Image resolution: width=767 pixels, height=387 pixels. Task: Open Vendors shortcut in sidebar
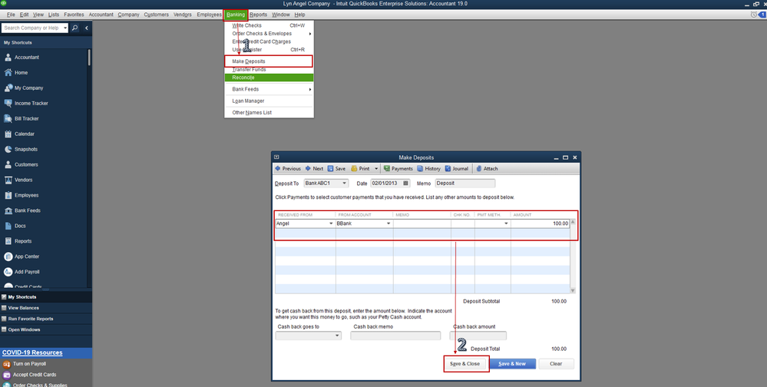(24, 180)
